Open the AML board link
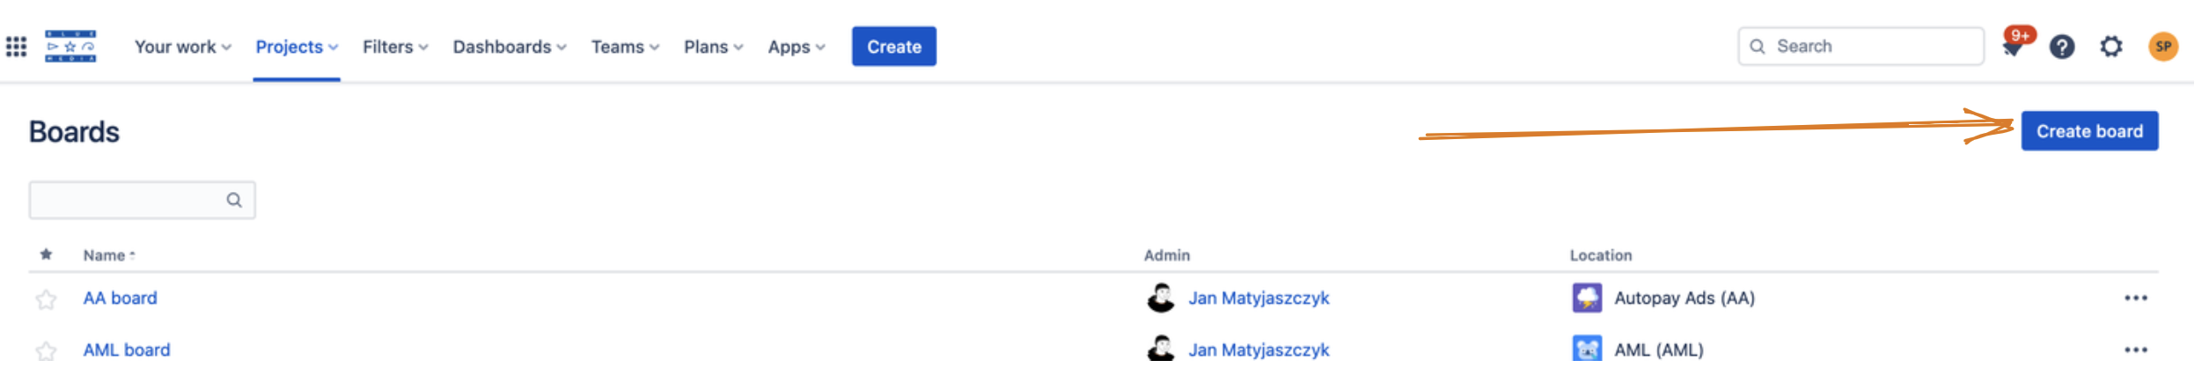The width and height of the screenshot is (2209, 375). coord(127,350)
